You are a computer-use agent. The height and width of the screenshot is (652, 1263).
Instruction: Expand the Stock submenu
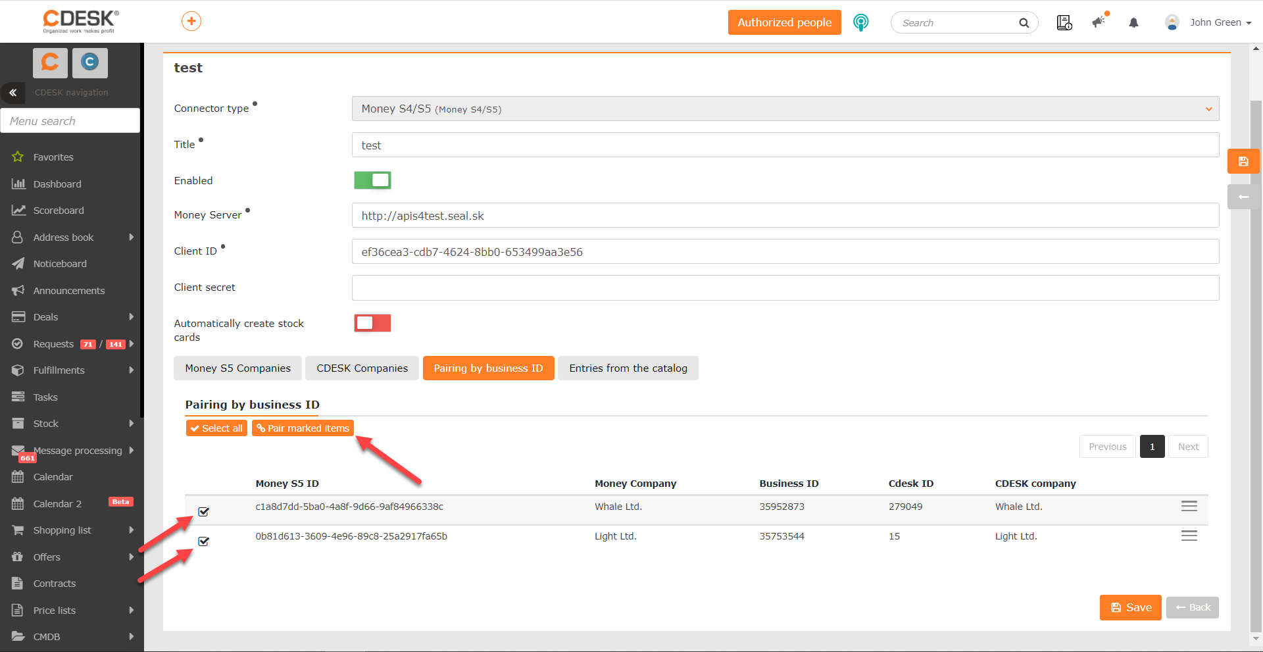(x=132, y=424)
